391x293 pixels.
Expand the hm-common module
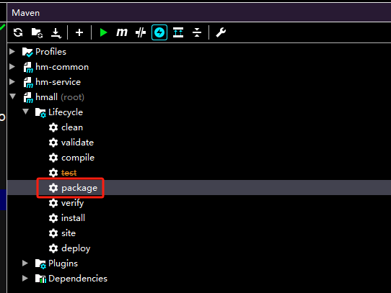[x=12, y=67]
